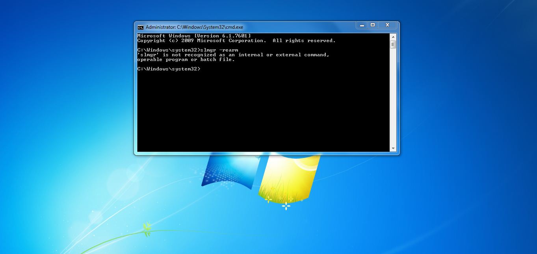Click the scrollbar thumb near the top
Viewport: 537px width, 254px height.
[x=393, y=44]
